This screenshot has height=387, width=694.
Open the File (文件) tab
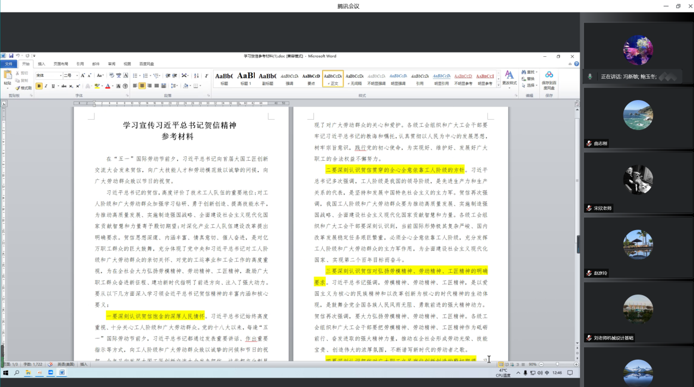8,64
